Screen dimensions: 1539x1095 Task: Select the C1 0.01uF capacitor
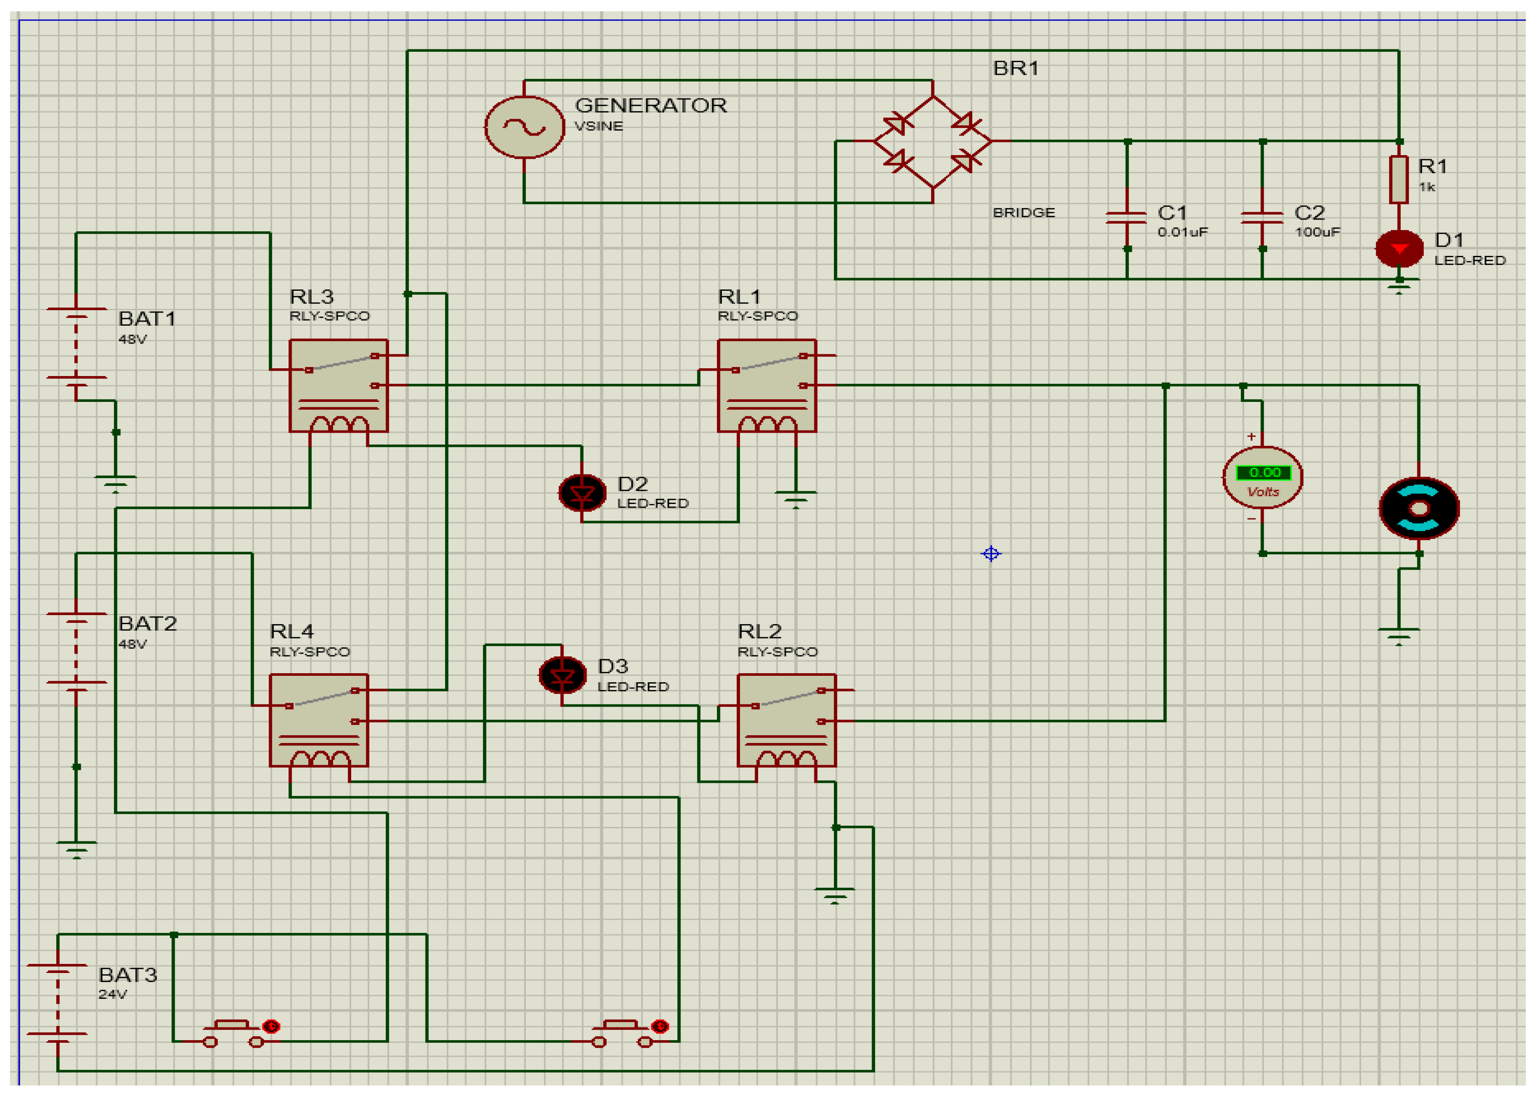click(x=1126, y=217)
